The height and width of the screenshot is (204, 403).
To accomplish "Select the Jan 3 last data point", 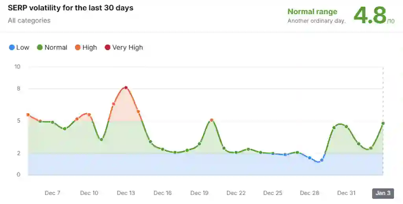I will (x=383, y=123).
